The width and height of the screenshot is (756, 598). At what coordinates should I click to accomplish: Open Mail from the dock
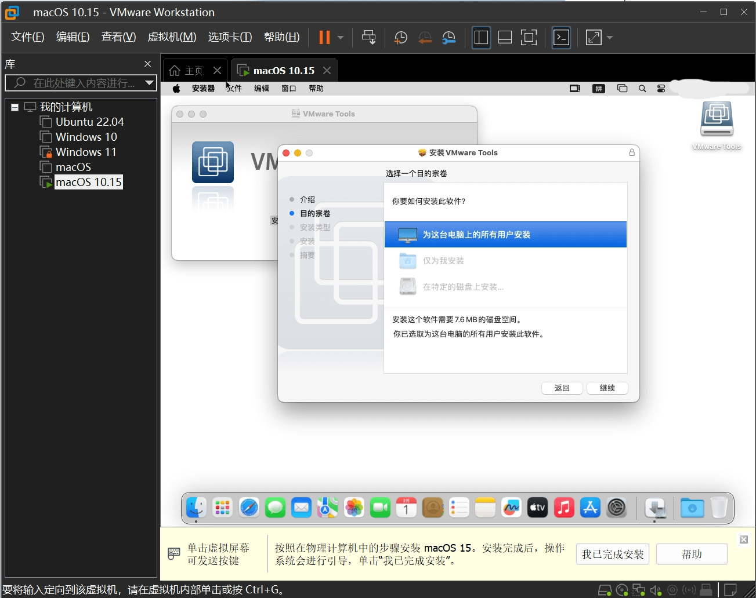tap(301, 508)
